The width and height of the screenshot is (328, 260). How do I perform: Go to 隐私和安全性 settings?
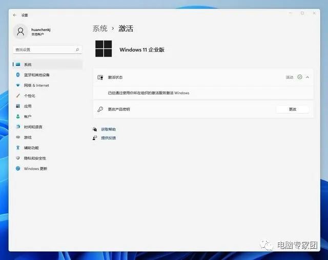point(35,158)
